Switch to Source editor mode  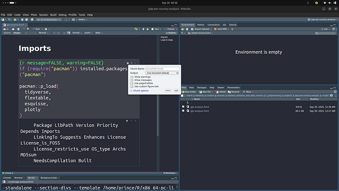7,33
